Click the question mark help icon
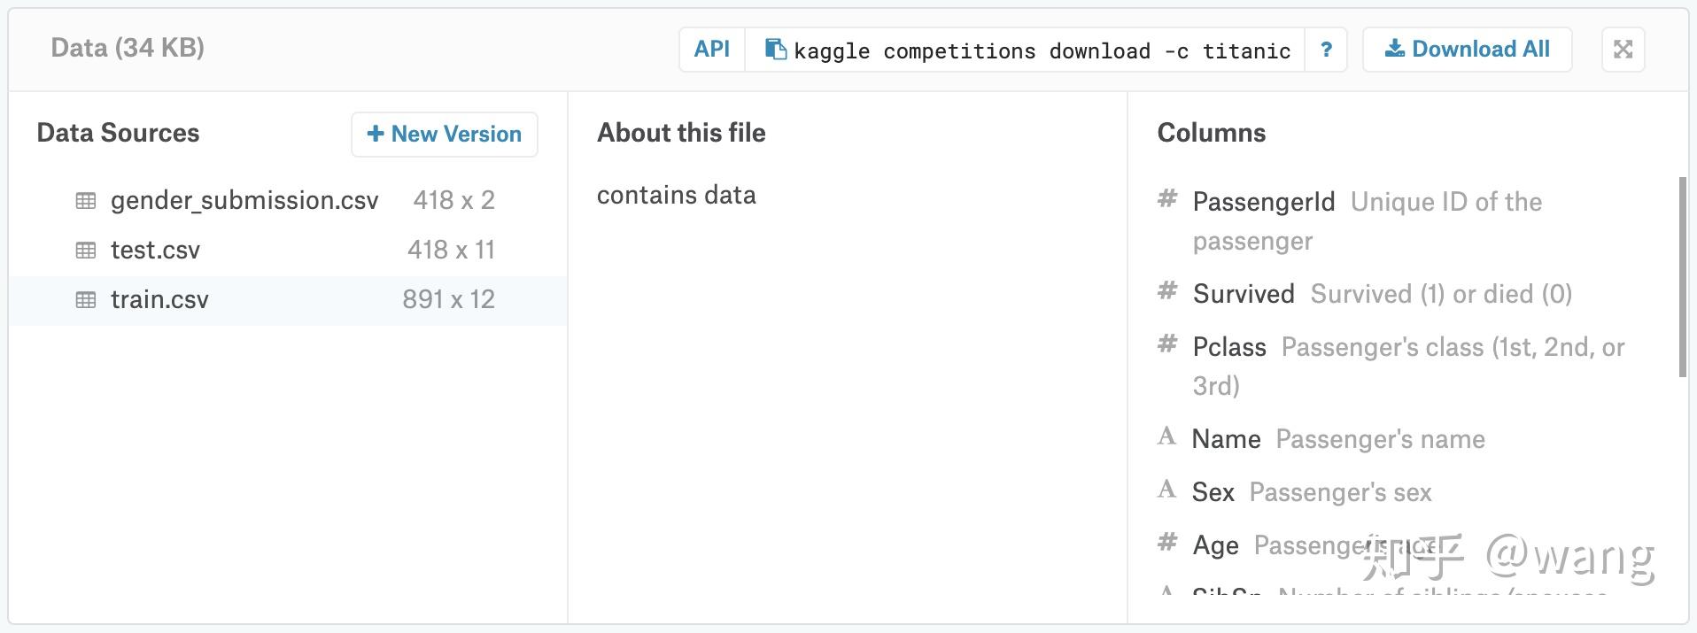 tap(1326, 50)
